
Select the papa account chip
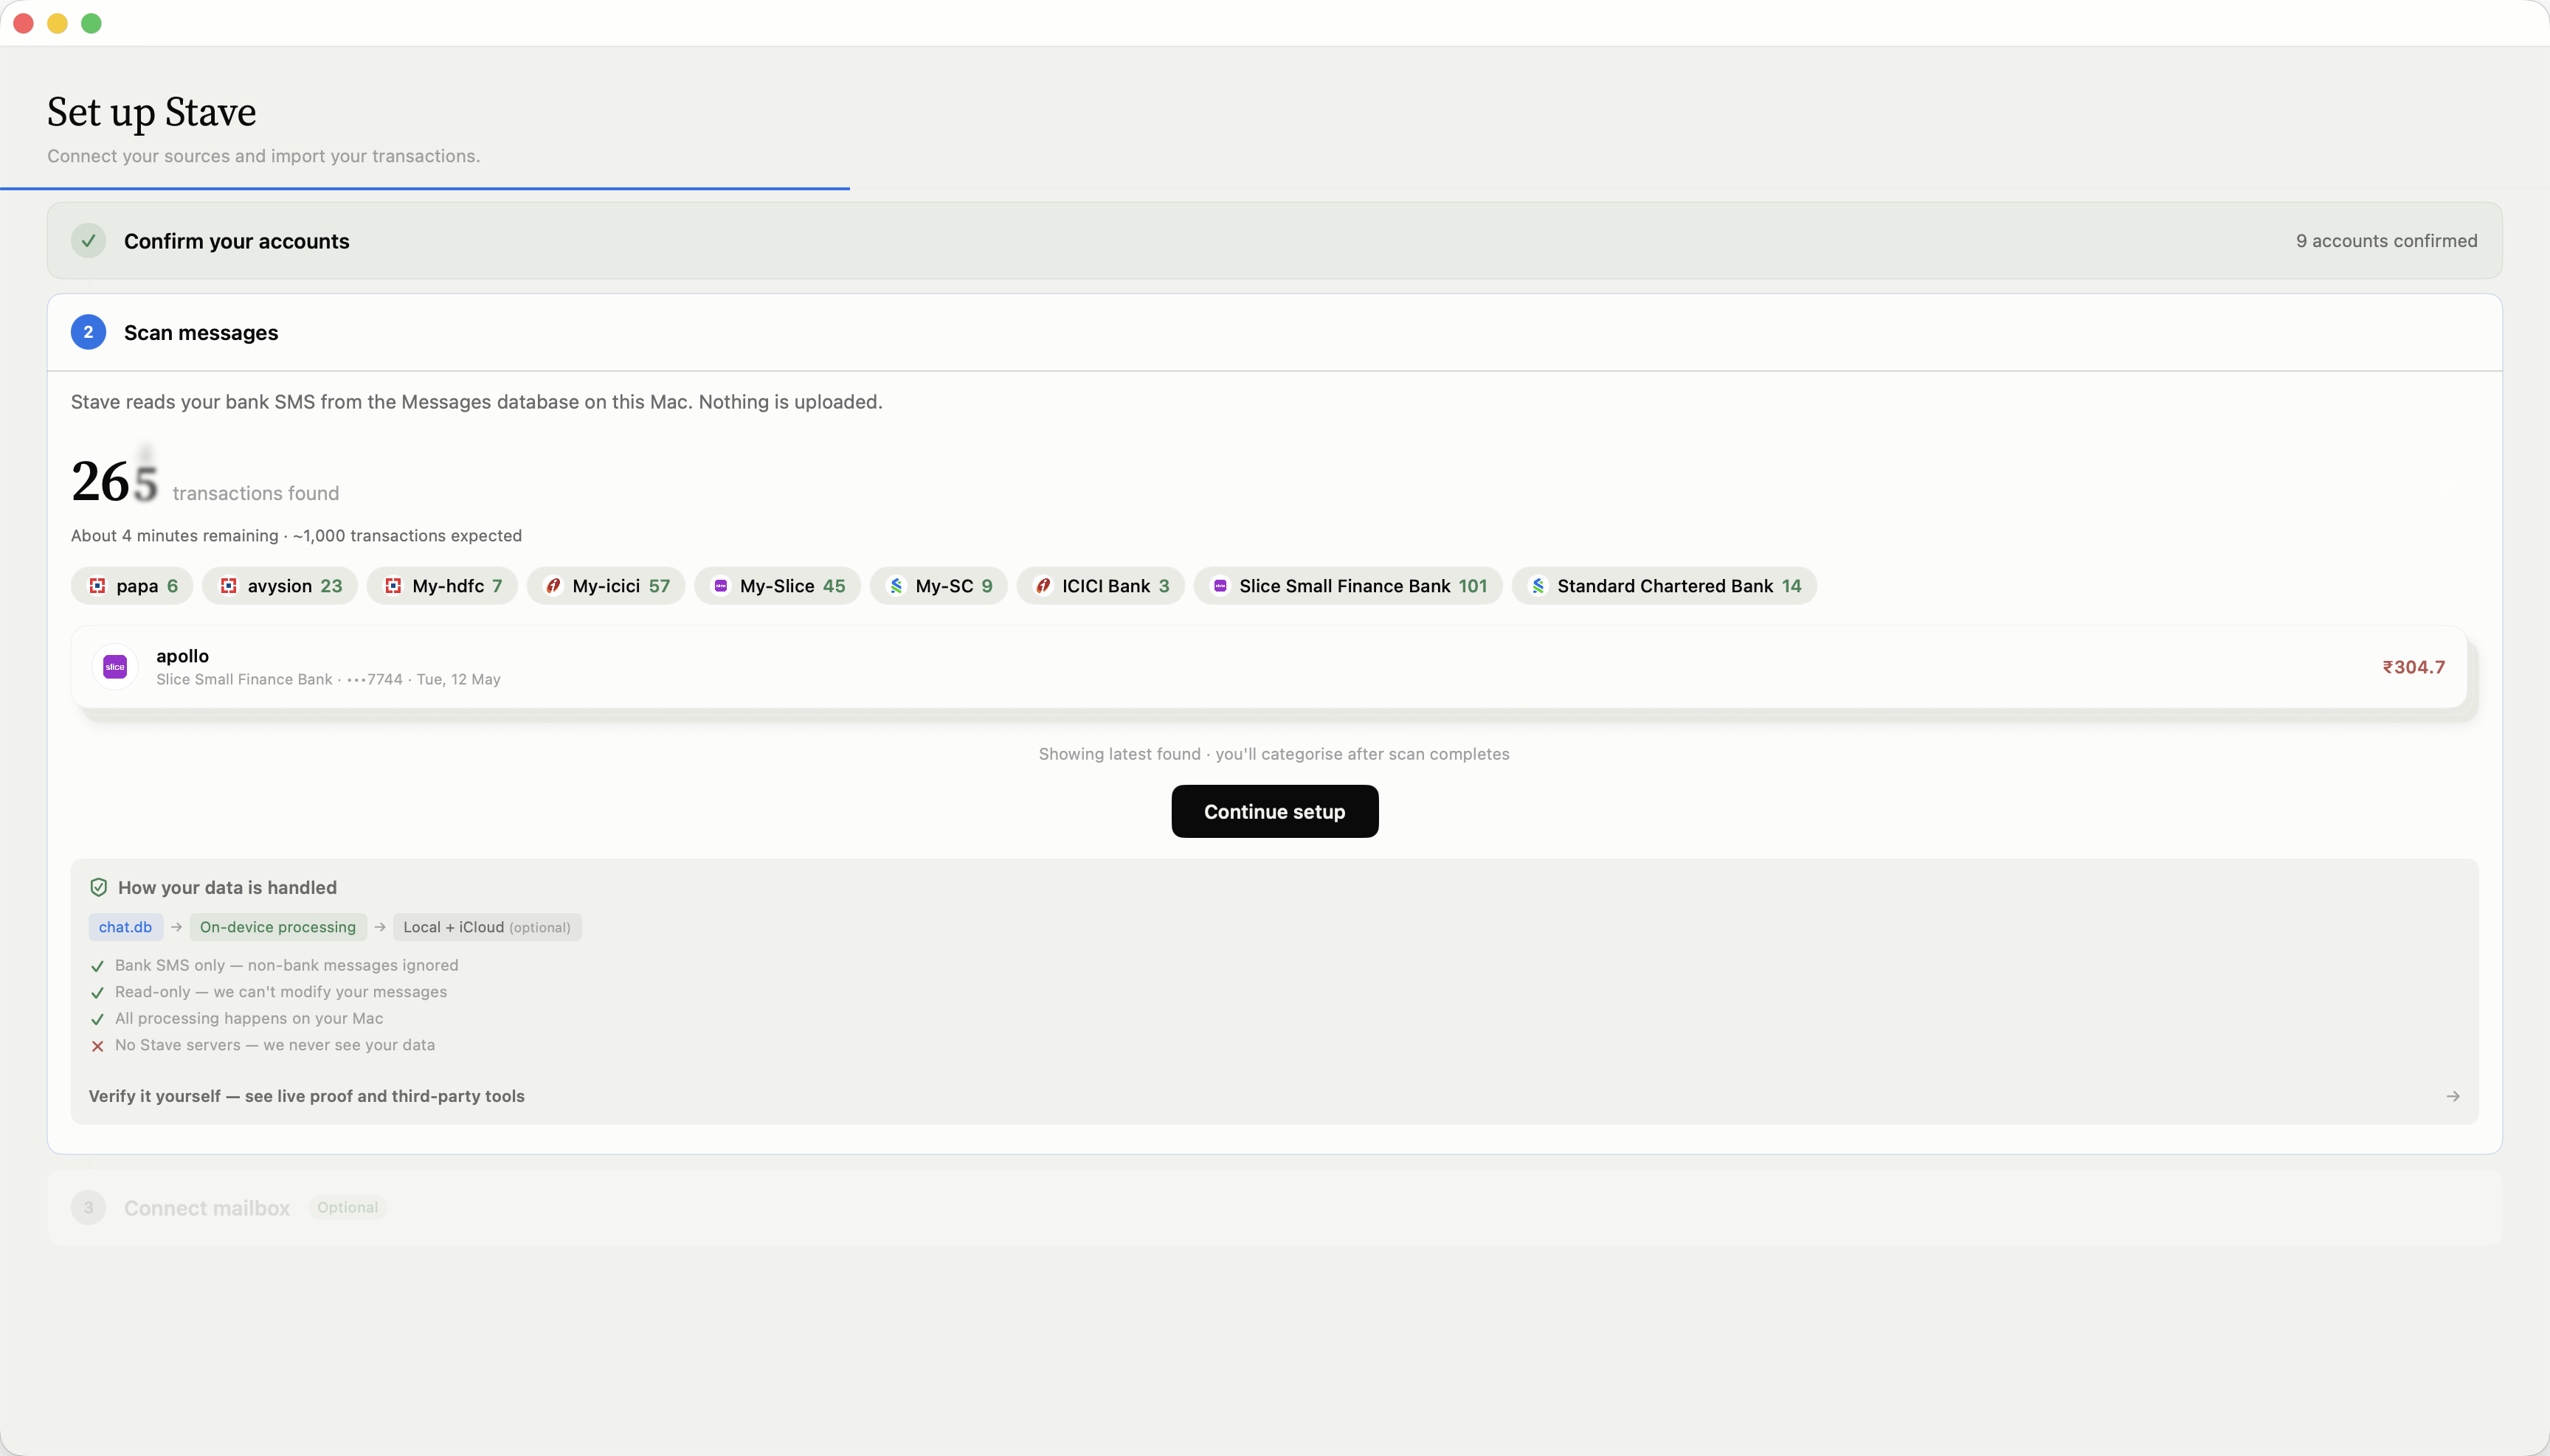click(133, 586)
